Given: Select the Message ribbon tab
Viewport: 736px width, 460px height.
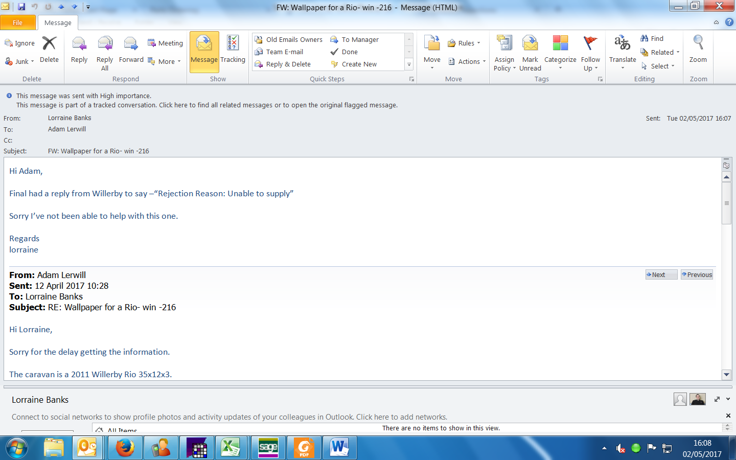Looking at the screenshot, I should point(58,22).
